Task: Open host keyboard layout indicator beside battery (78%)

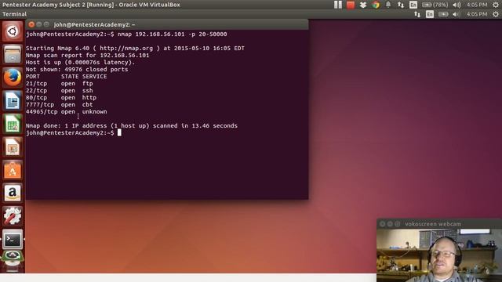Action: tap(413, 5)
